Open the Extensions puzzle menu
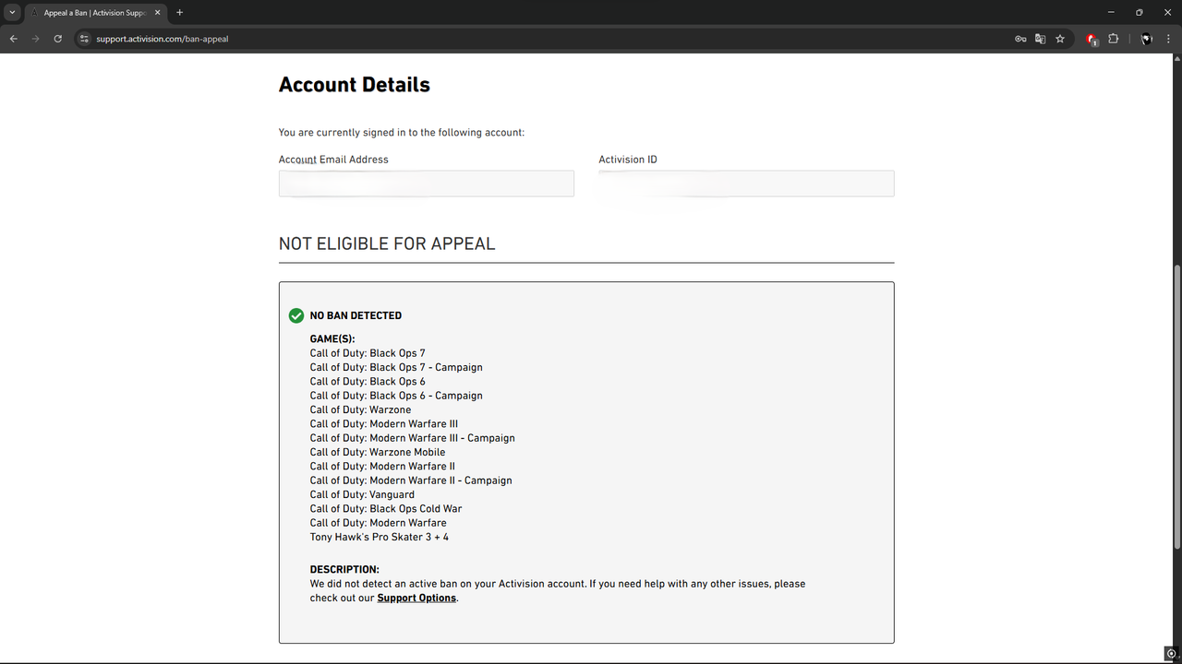The height and width of the screenshot is (664, 1182). (1113, 39)
